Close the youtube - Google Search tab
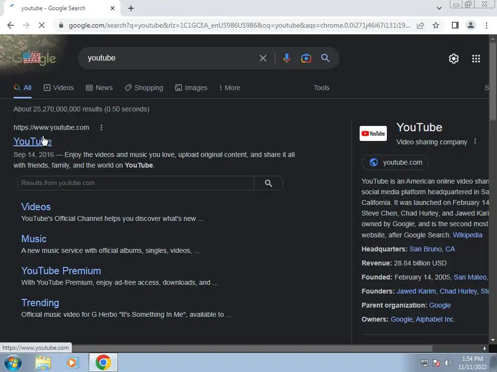Image resolution: width=497 pixels, height=372 pixels. click(x=112, y=8)
